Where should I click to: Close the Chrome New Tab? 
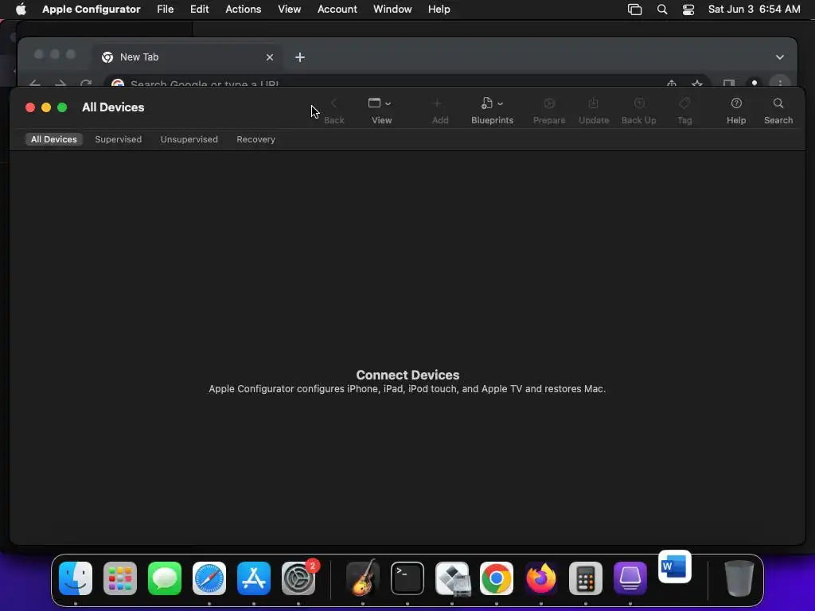pos(269,57)
